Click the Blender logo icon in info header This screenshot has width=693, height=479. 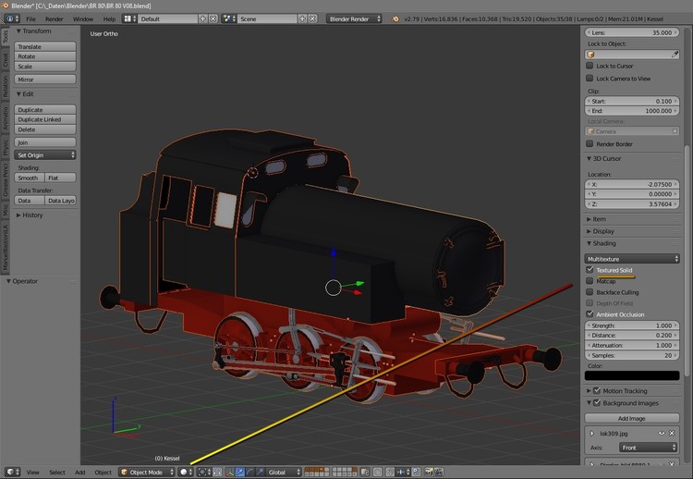[395, 19]
